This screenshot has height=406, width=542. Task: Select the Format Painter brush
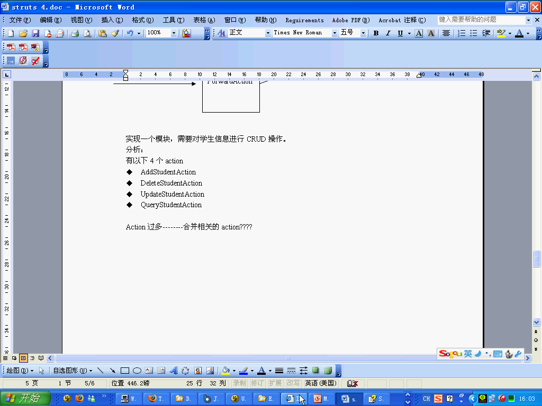(115, 33)
